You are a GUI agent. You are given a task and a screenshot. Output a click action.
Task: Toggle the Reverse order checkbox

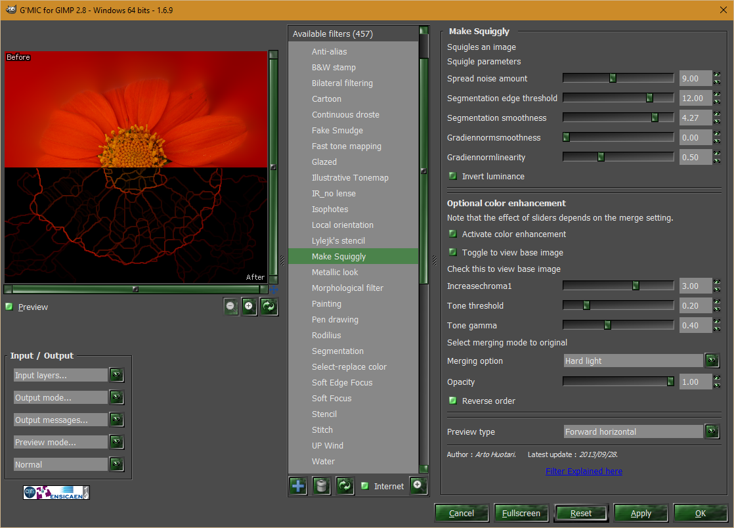tap(452, 401)
